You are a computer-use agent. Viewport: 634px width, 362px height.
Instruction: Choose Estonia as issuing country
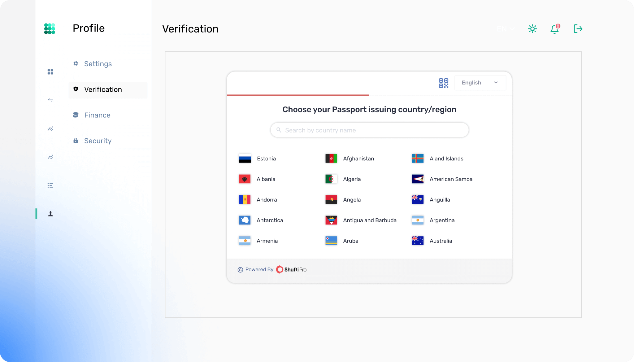point(266,159)
